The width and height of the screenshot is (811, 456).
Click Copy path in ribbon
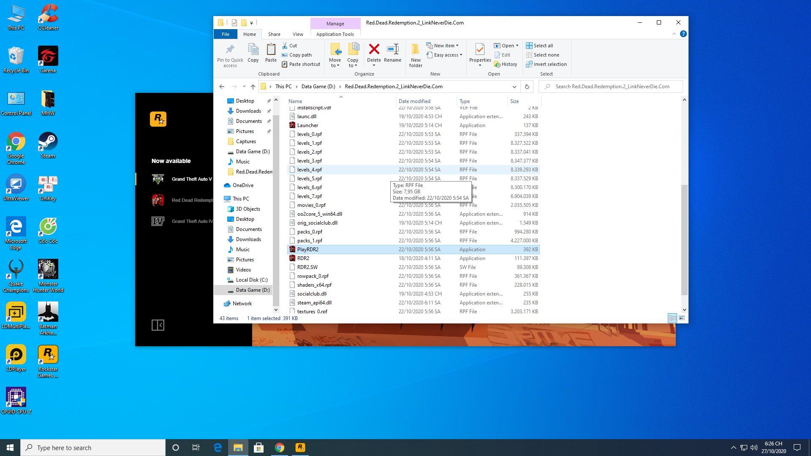[x=297, y=55]
